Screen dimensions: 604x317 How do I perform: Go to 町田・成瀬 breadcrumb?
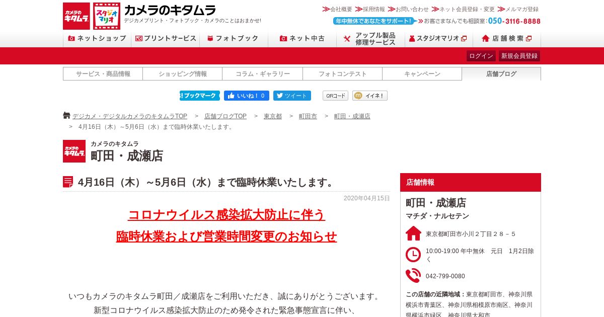point(352,116)
